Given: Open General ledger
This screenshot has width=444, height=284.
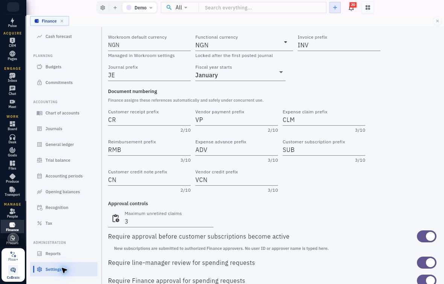Looking at the screenshot, I should click(64, 144).
